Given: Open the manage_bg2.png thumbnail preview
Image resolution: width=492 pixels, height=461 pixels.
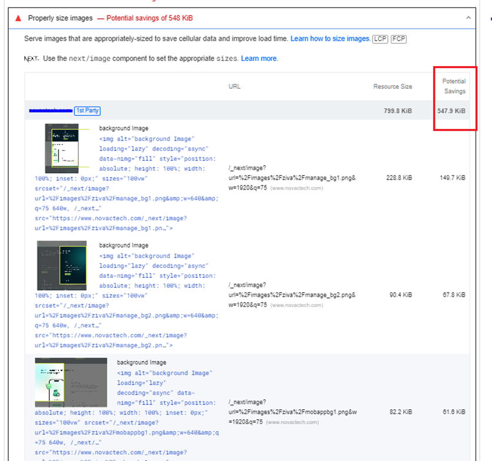Looking at the screenshot, I should (62, 264).
